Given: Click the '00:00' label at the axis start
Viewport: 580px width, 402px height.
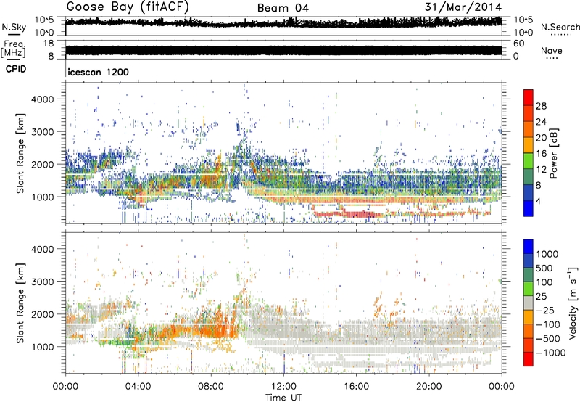Looking at the screenshot, I should (66, 387).
